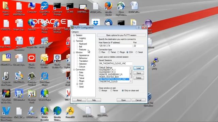Click the Port input field
Screen dimensions: 218x122
click(x=139, y=46)
